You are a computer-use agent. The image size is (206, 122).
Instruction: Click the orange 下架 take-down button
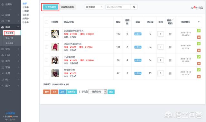coord(54,92)
